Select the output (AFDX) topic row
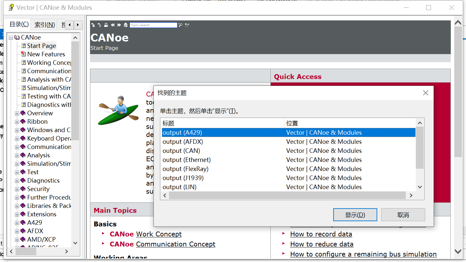The width and height of the screenshot is (466, 262). click(x=289, y=142)
